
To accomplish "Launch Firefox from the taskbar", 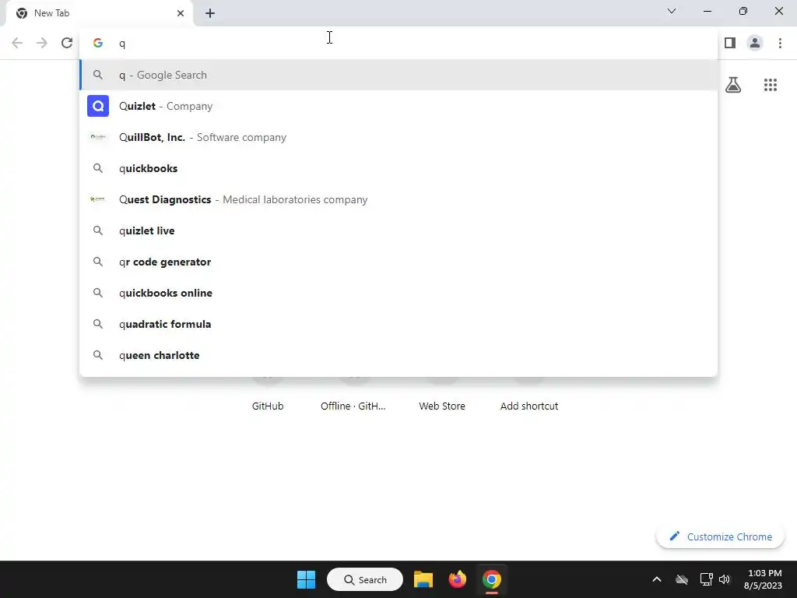I will point(458,579).
